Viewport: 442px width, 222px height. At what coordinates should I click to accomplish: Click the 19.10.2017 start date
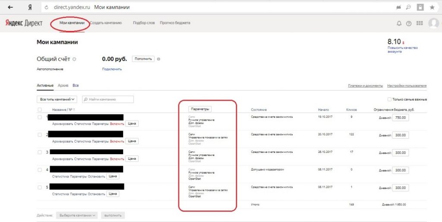pyautogui.click(x=325, y=117)
